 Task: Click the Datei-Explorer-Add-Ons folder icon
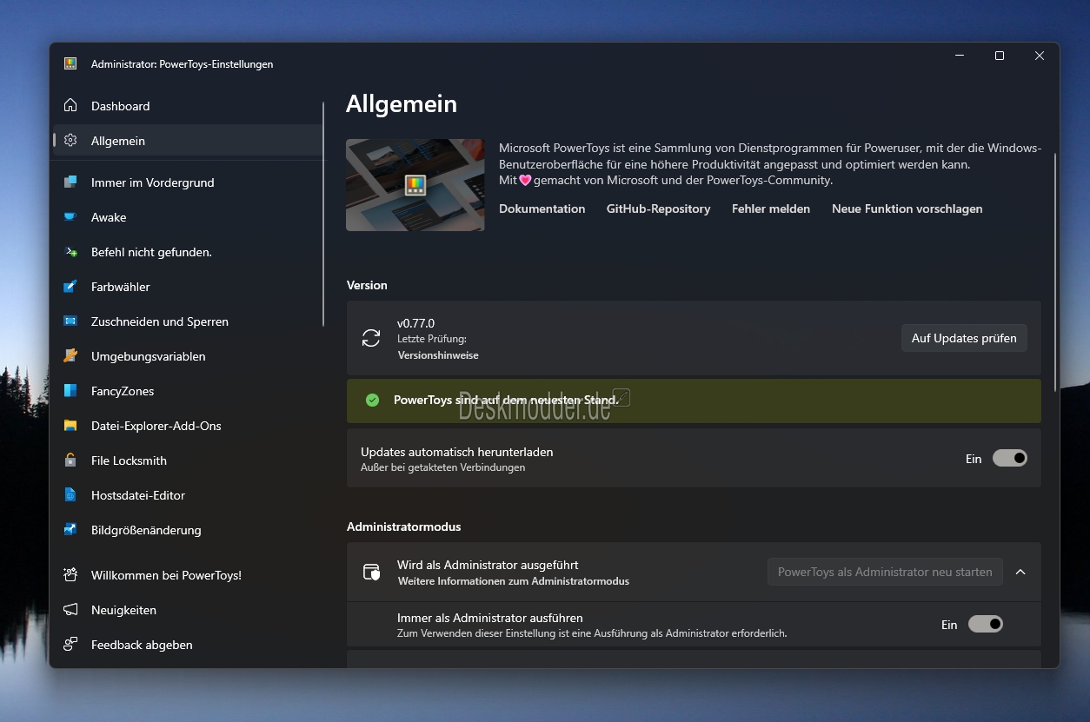70,426
